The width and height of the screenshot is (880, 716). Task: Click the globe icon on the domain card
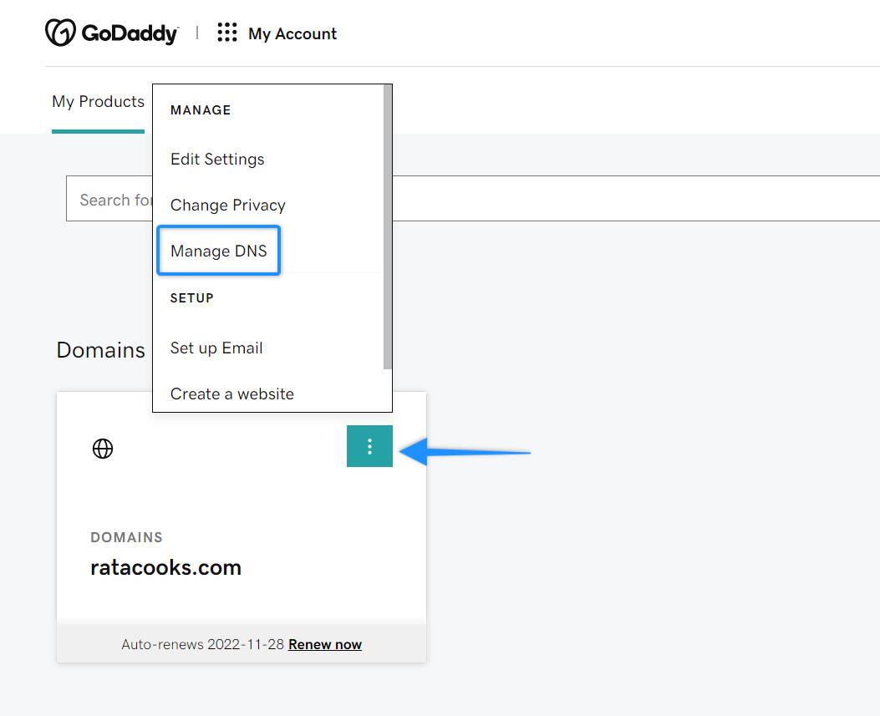point(103,449)
